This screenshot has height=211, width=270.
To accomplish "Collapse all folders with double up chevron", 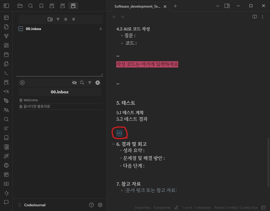I will pyautogui.click(x=66, y=19).
